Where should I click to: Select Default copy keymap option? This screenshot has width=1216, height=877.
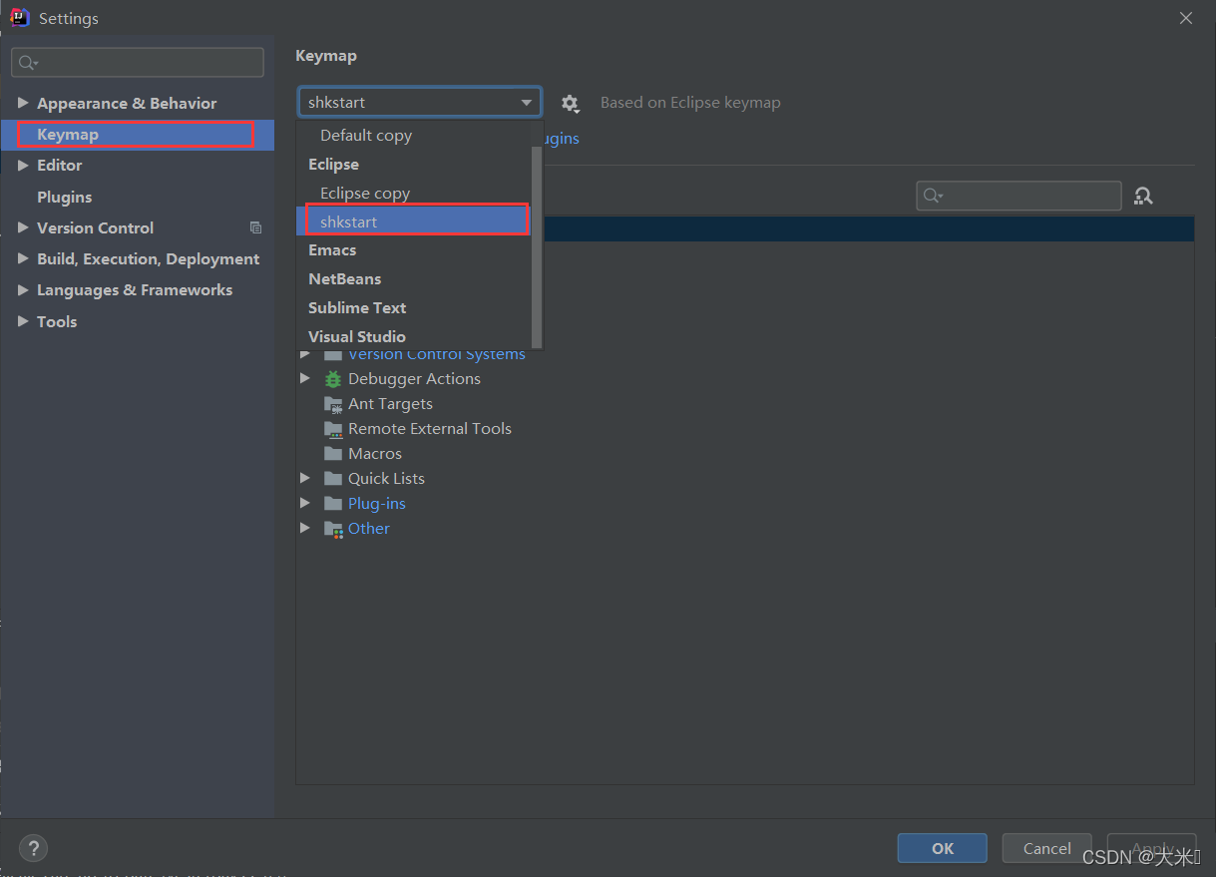(x=414, y=136)
